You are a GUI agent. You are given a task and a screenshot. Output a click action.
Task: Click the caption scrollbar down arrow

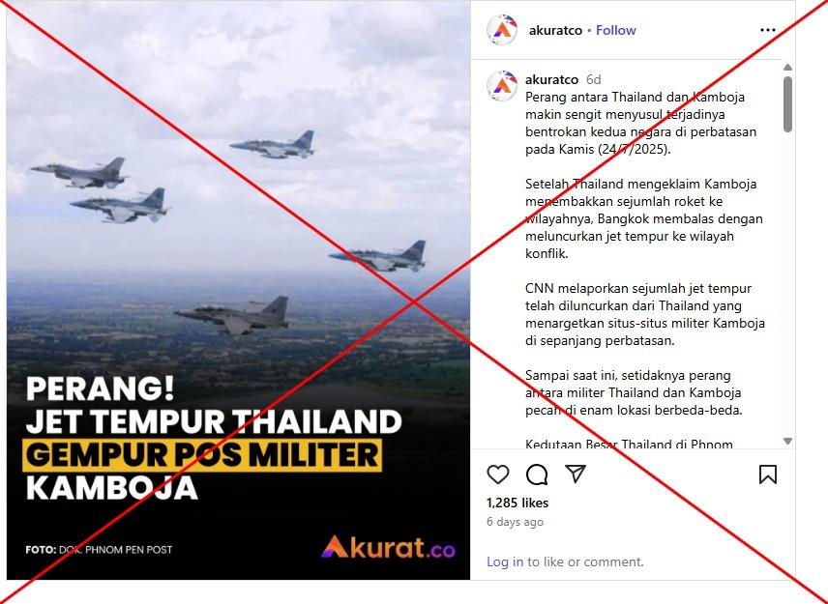(788, 441)
